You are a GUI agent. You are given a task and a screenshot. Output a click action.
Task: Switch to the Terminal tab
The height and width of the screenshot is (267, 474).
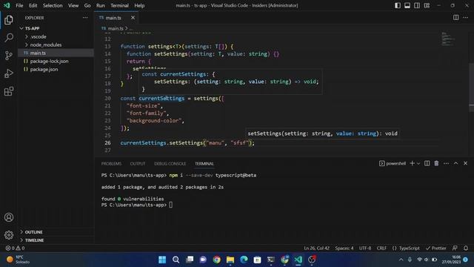coord(204,163)
